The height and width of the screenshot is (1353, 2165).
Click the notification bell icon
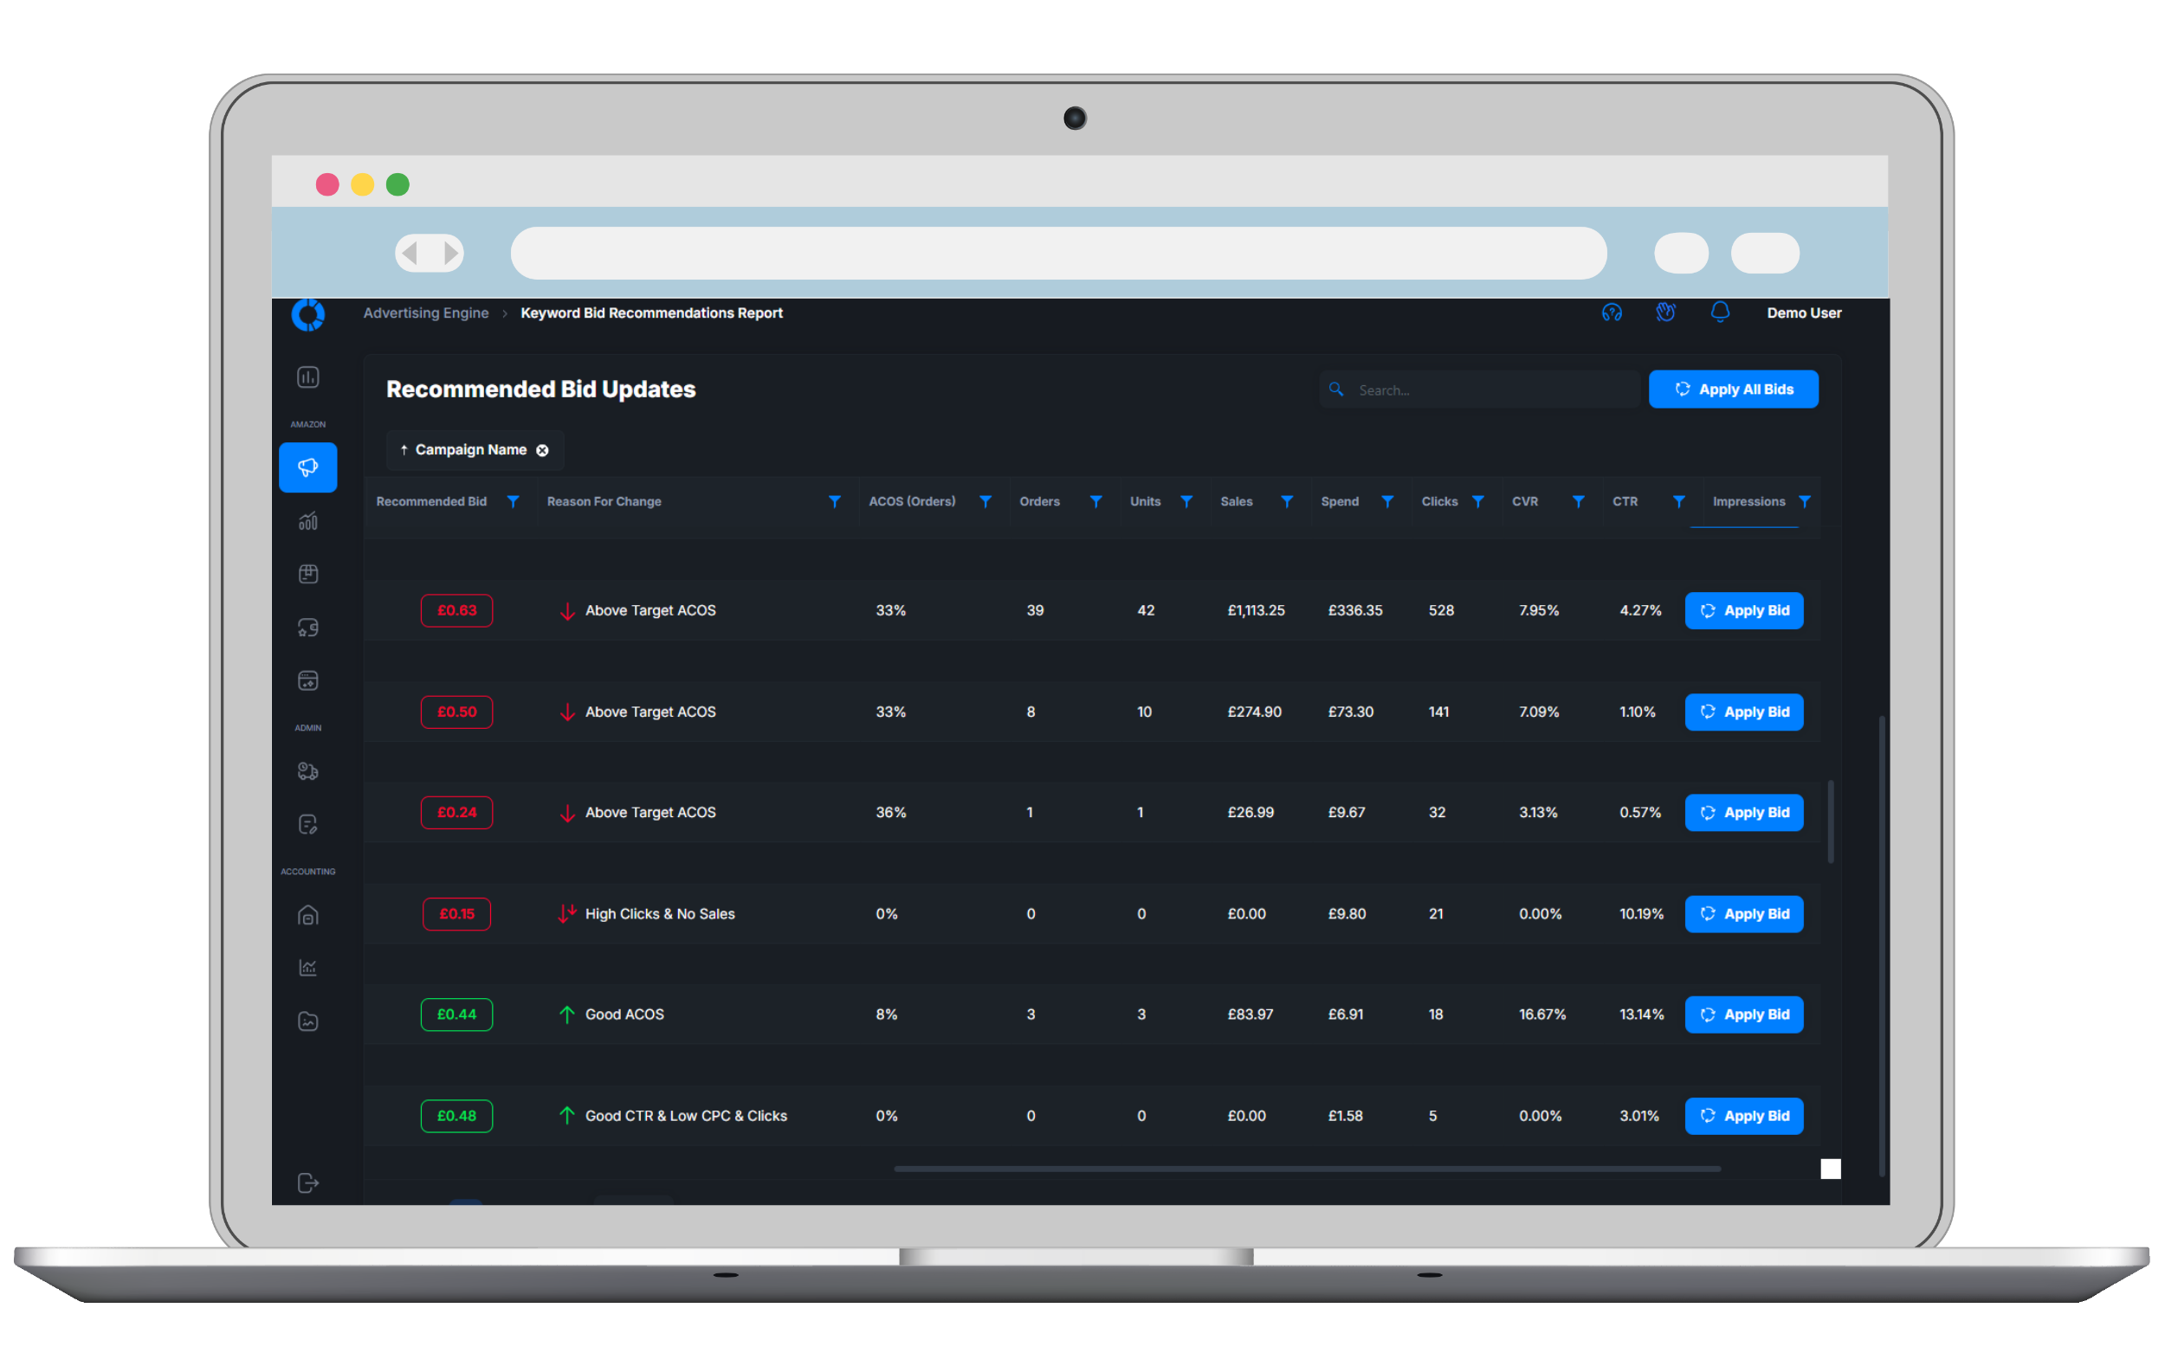pos(1719,312)
